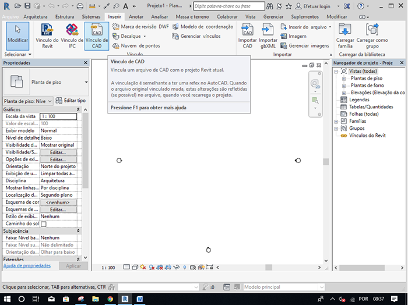408x305 pixels.
Task: Expand Elevações tree node
Action: click(344, 93)
